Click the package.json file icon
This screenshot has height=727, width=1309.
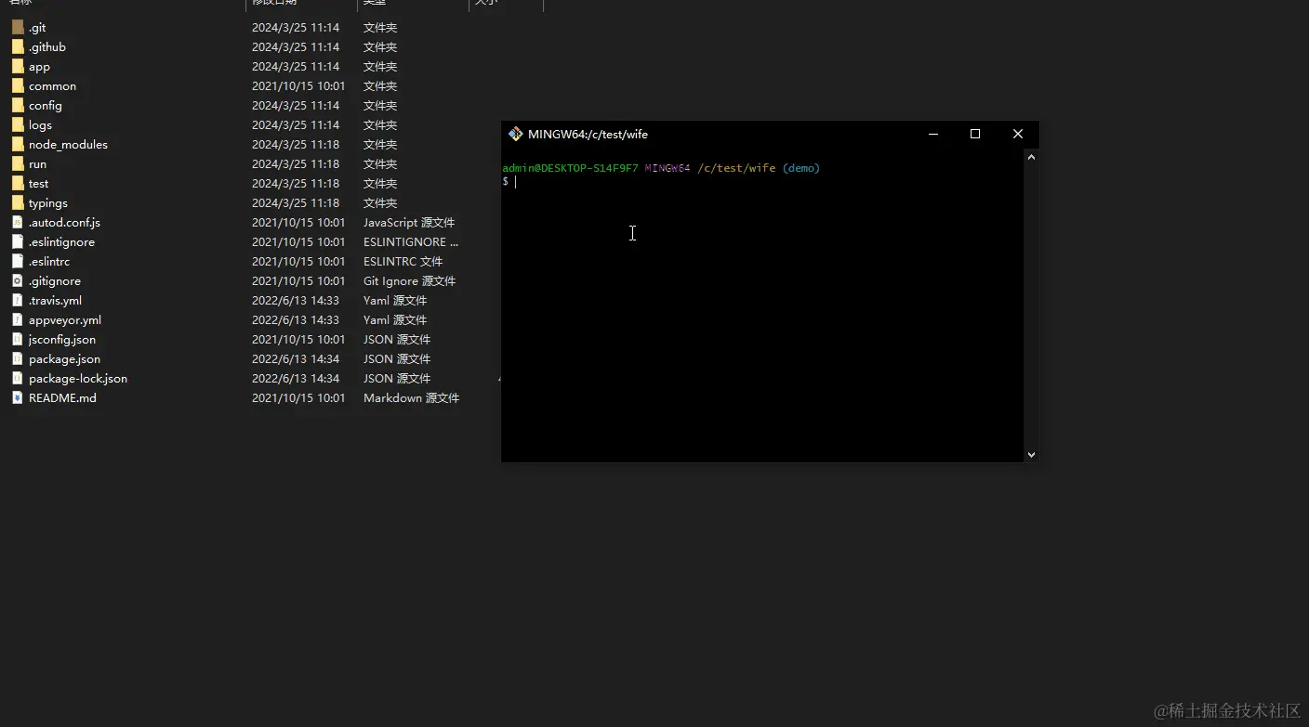click(x=18, y=359)
